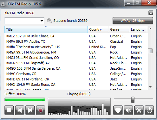Sort the list by the Country column
Screen dimensions: 157x120
click(98, 29)
